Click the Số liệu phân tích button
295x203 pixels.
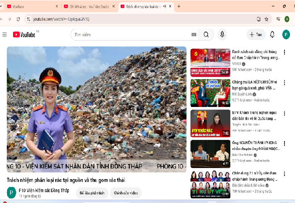92,193
